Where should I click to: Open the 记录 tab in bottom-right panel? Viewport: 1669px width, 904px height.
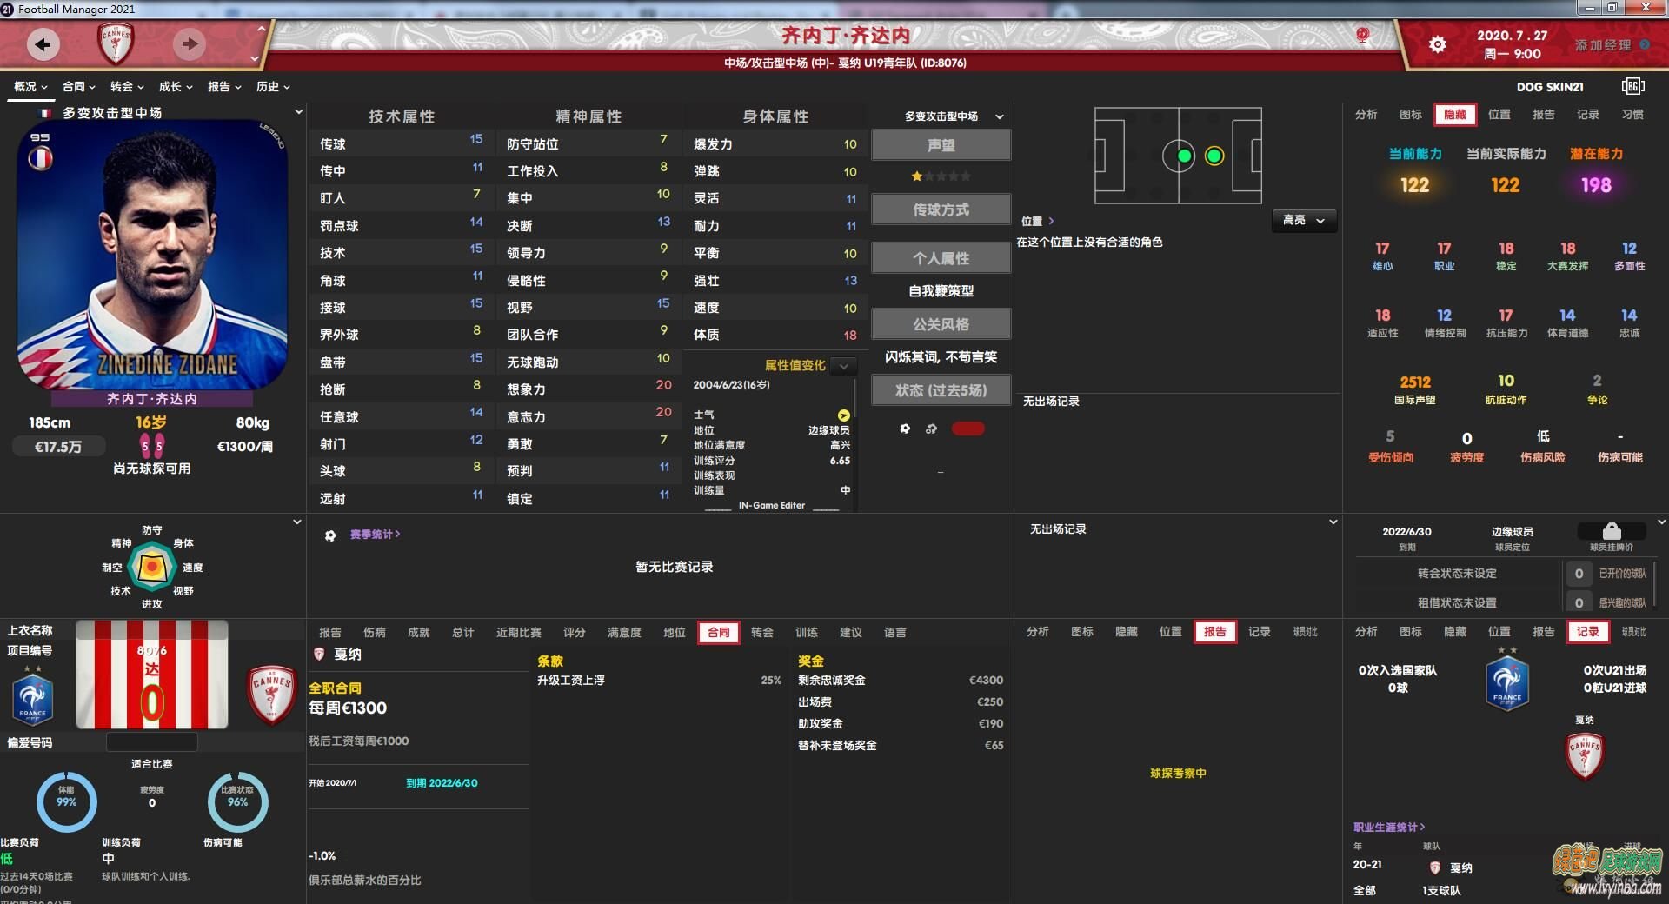pyautogui.click(x=1587, y=632)
